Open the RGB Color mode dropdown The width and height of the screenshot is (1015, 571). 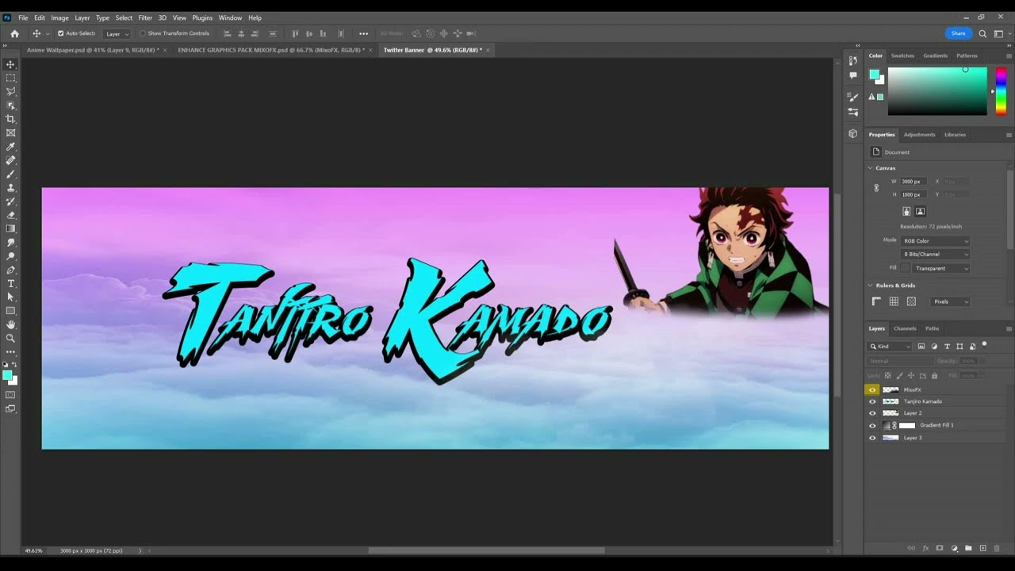tap(936, 241)
